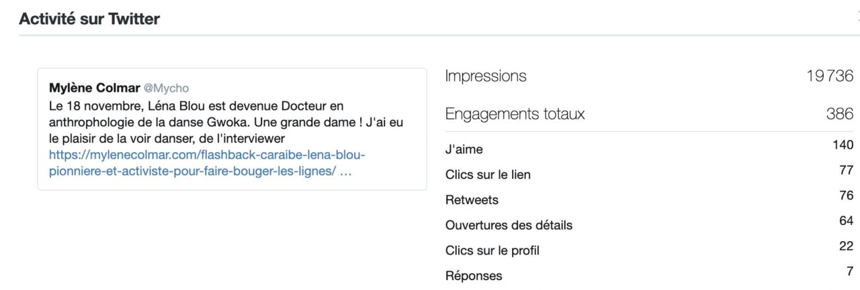Screen dimensions: 860x290
Task: Click the 19 736 impressions value
Action: click(830, 76)
